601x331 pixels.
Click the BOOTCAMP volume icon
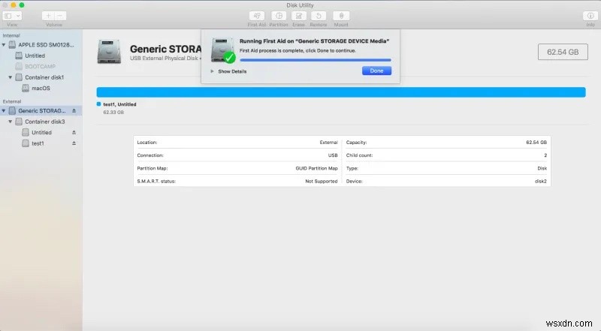point(19,66)
